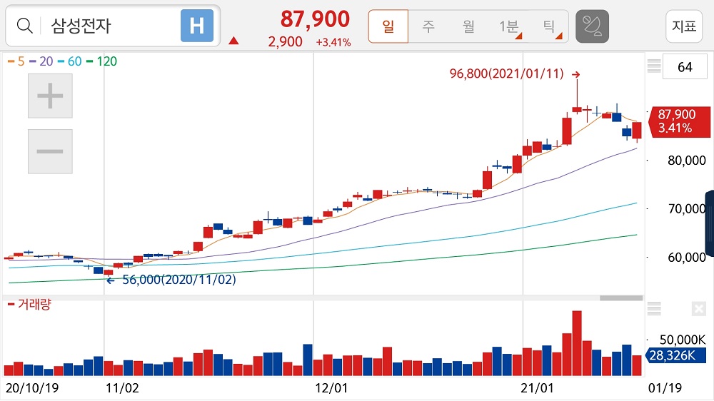Tap the 96,800(2021/01/11) high label
The image size is (714, 401).
tap(506, 73)
